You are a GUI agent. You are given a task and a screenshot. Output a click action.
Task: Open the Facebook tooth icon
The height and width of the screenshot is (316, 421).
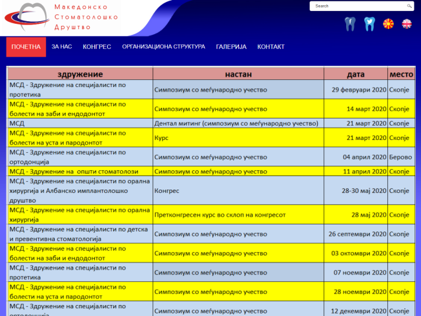point(350,25)
